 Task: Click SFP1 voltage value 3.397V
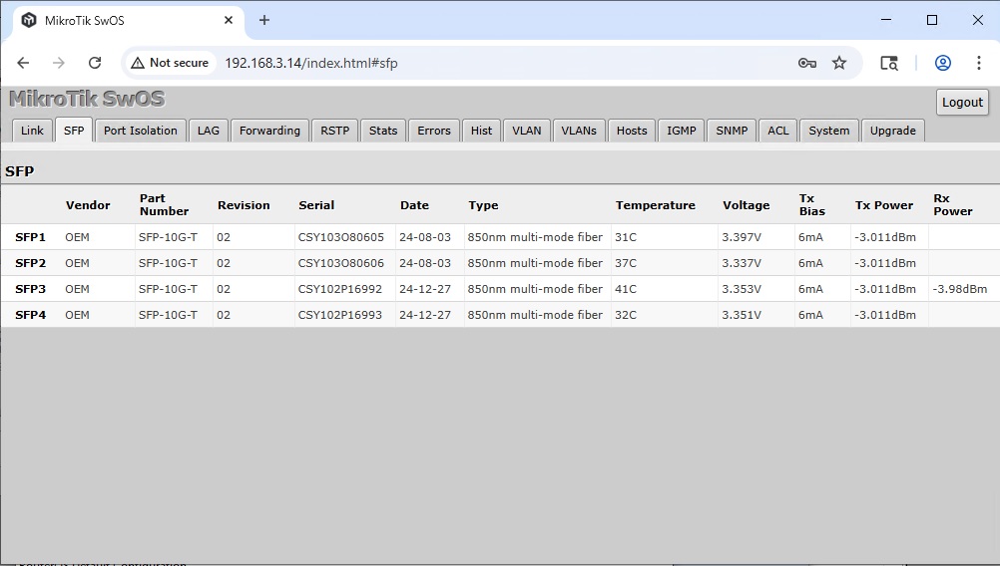click(742, 237)
